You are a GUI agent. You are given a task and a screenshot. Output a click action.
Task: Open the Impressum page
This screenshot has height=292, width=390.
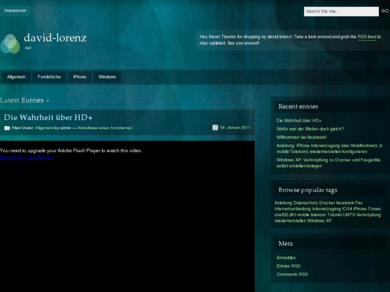click(15, 10)
